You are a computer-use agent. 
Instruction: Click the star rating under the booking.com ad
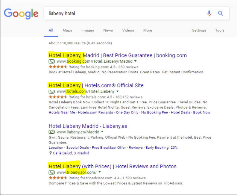tap(58, 67)
